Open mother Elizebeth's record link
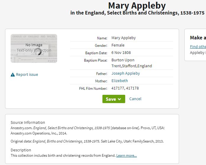 click(x=120, y=81)
